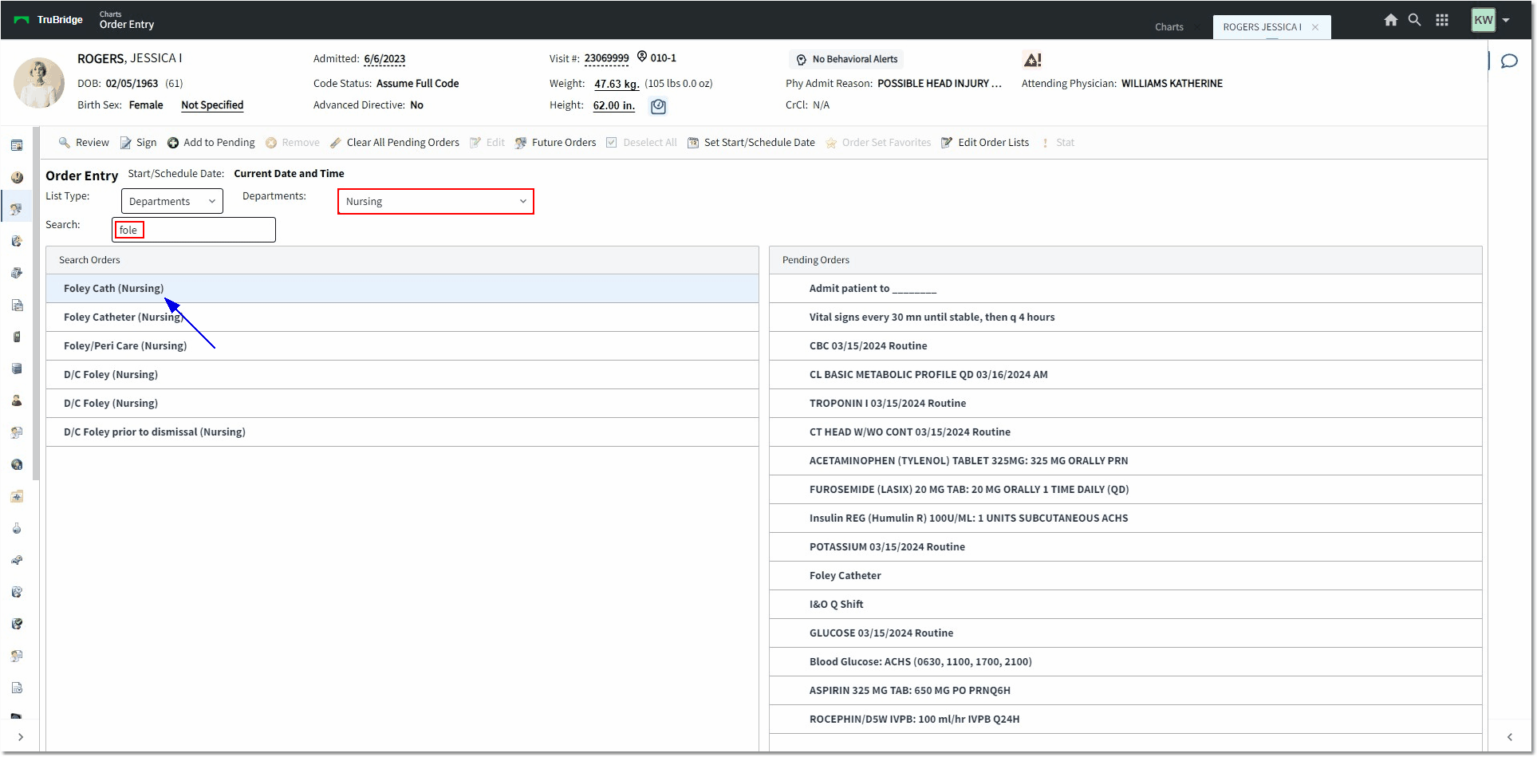
Task: Expand the left sidebar with bottom chevron
Action: (x=20, y=737)
